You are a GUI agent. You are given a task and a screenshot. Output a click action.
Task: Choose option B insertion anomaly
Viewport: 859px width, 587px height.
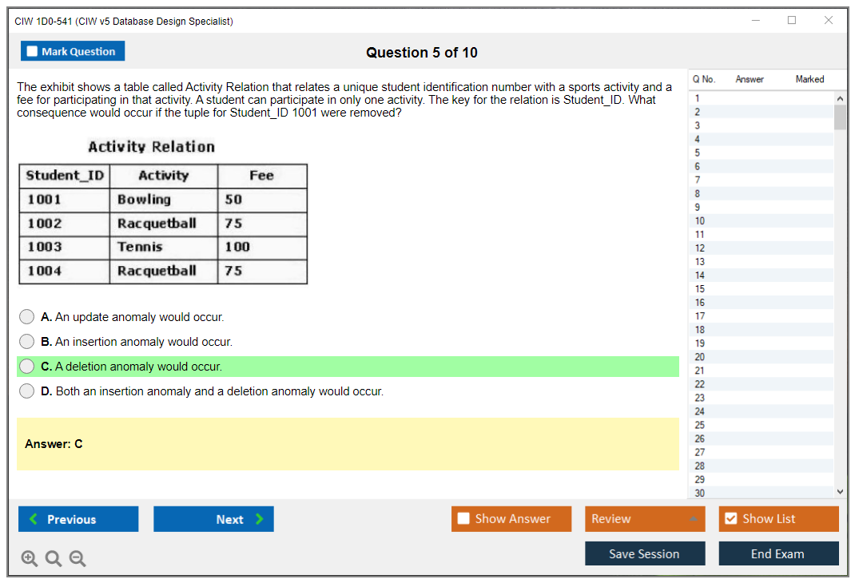[x=27, y=342]
